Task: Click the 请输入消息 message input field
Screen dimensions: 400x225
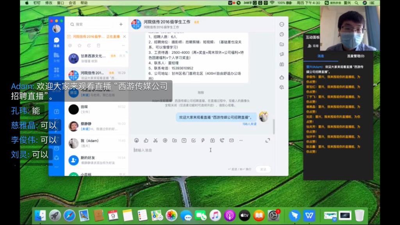Action: pyautogui.click(x=195, y=150)
